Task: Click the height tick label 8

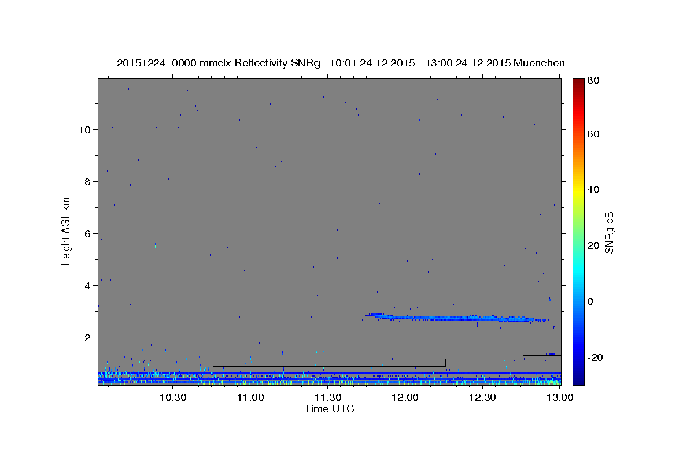Action: [x=88, y=181]
